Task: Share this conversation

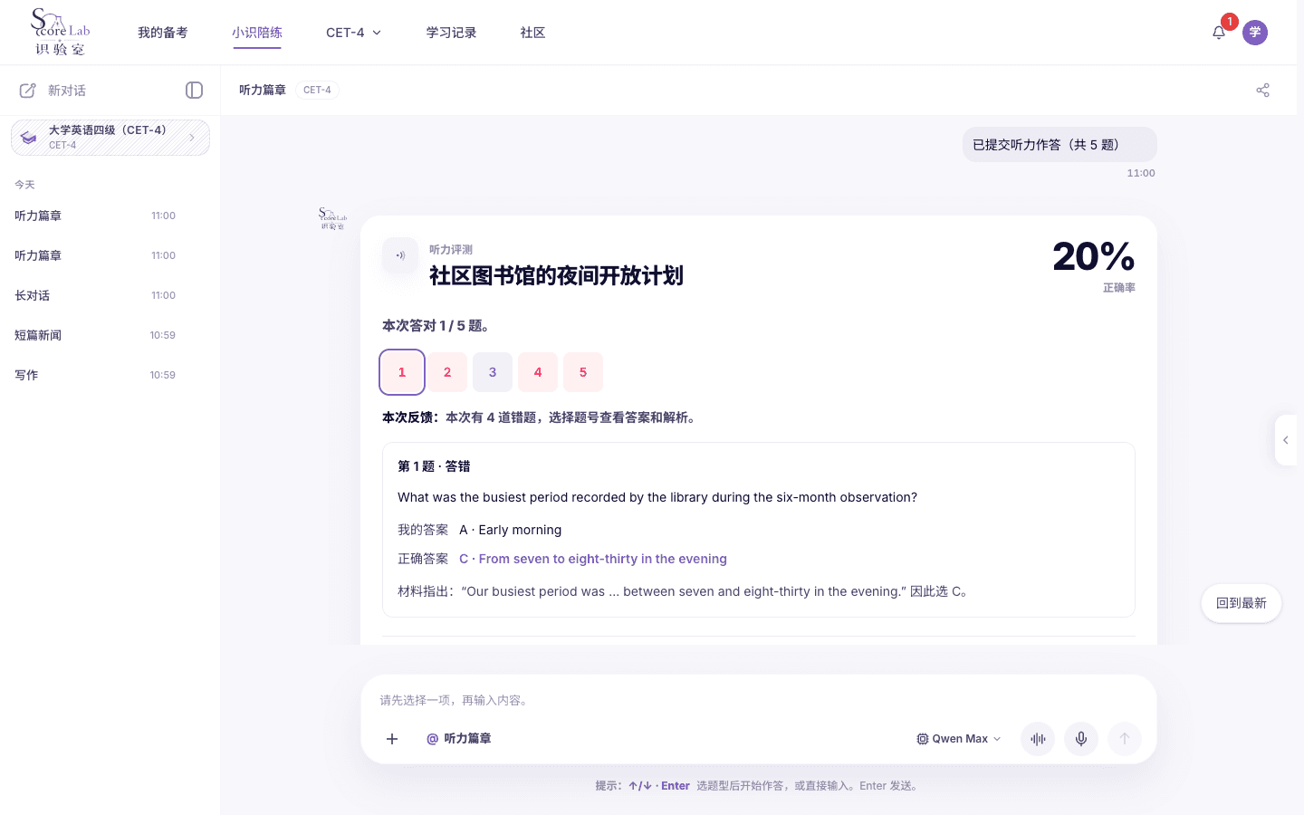Action: (1262, 90)
